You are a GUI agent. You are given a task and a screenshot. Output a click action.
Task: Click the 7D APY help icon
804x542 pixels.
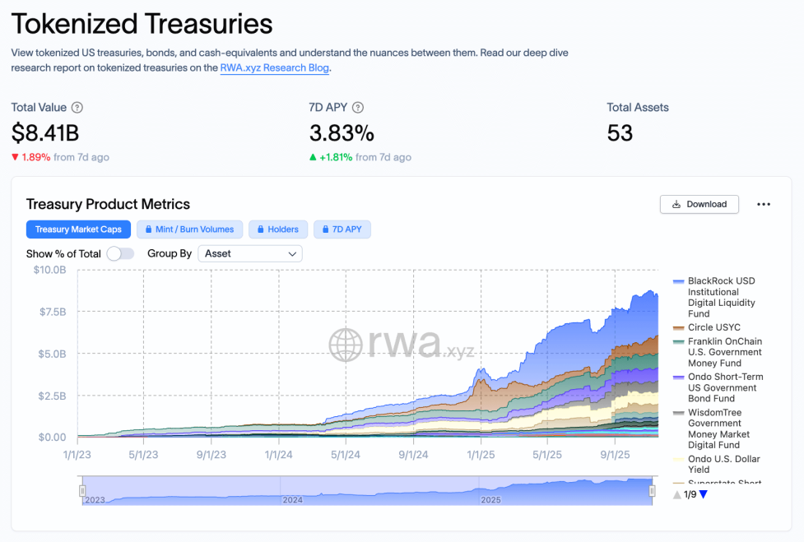point(358,108)
